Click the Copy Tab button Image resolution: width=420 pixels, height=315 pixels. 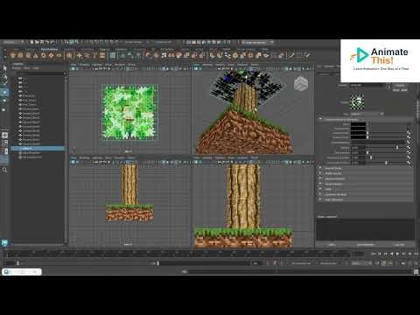point(399,245)
